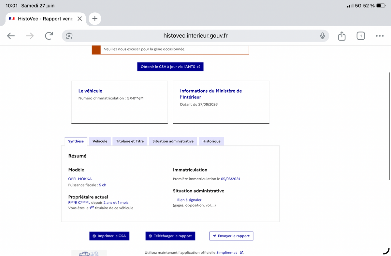391x256 pixels.
Task: Add a new tab with plus icon
Action: 95,19
